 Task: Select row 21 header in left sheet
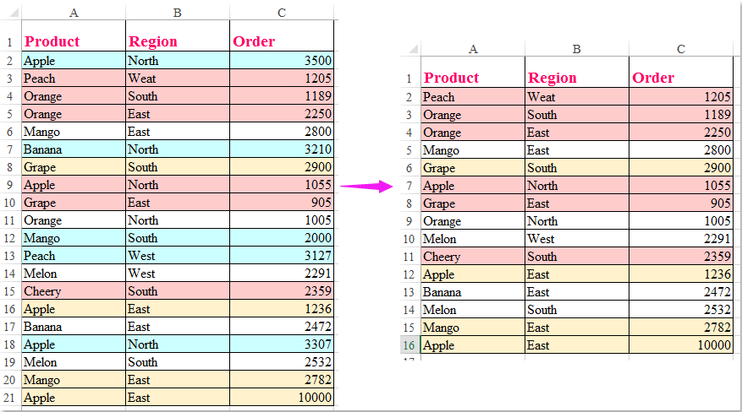point(10,398)
